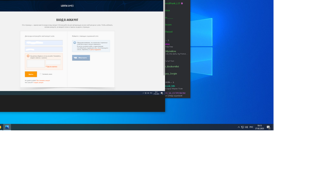310x174 pixels.
Task: Tick the Запомнить меня checkbox
Action: pyautogui.click(x=41, y=74)
